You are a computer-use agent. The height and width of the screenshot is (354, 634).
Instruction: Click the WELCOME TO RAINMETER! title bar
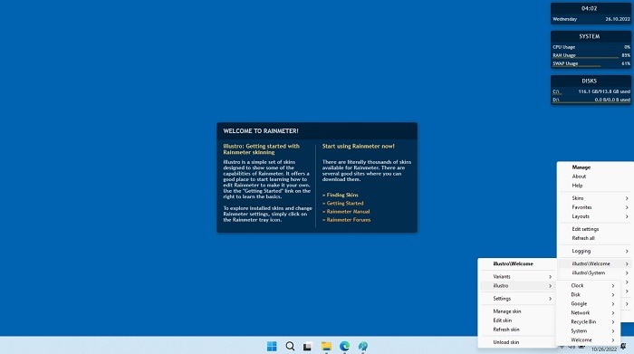click(317, 131)
